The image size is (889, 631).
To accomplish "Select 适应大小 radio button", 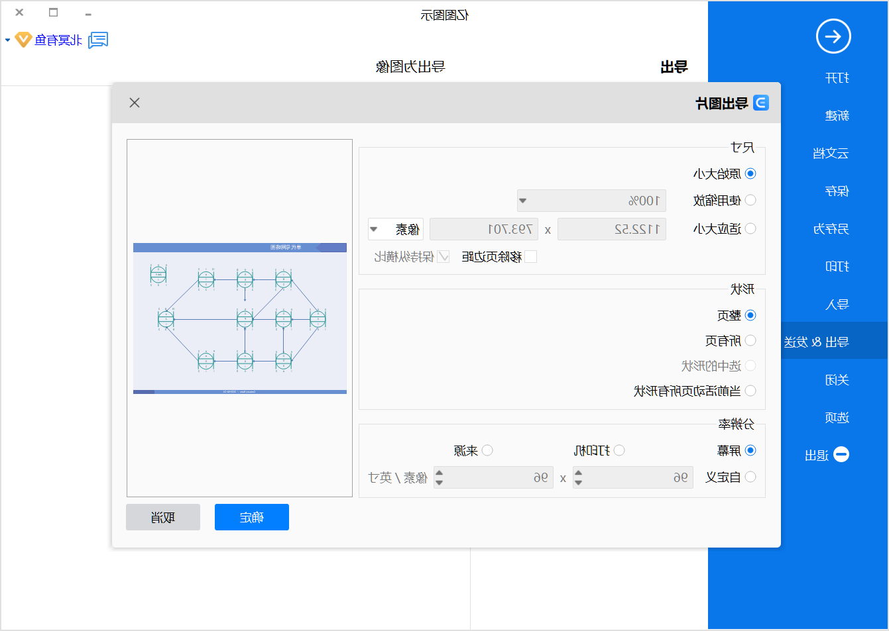I will pyautogui.click(x=750, y=228).
